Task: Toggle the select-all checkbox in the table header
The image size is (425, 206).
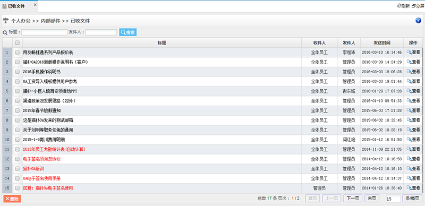Action: [18, 42]
